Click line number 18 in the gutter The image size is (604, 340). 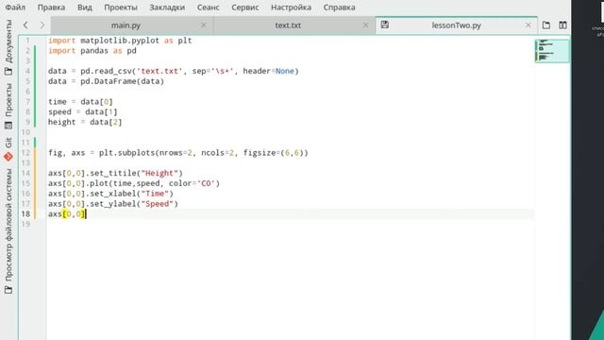pos(25,214)
